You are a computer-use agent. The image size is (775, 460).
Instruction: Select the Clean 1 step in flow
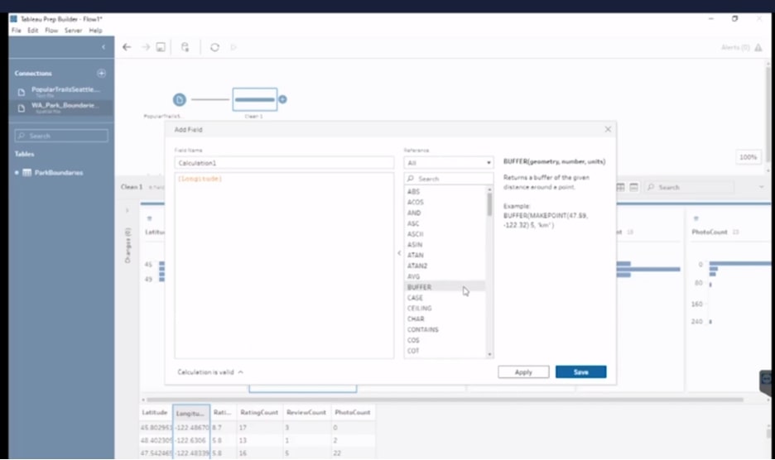click(254, 99)
